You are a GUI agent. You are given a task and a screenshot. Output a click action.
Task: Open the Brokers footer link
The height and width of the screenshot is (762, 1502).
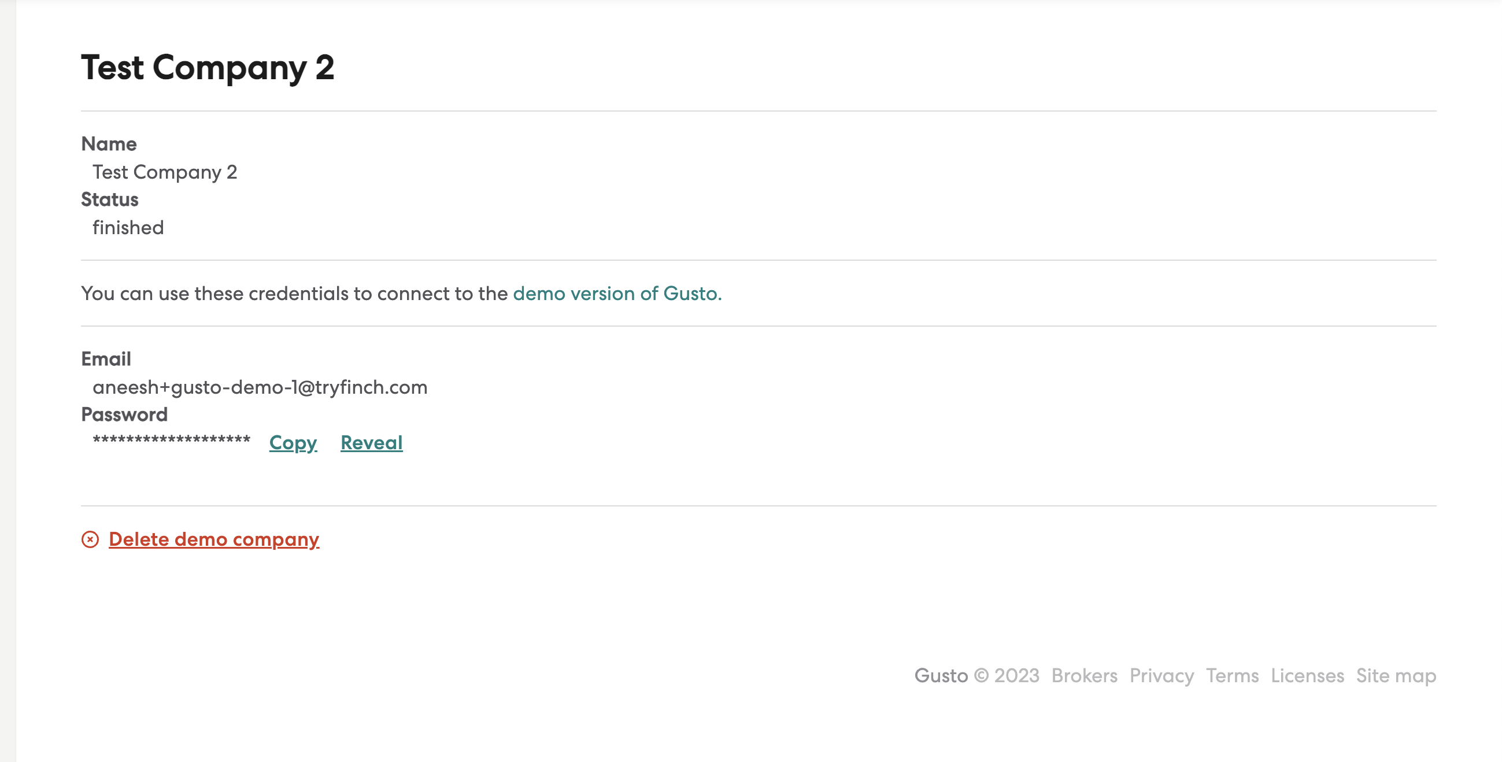coord(1084,675)
